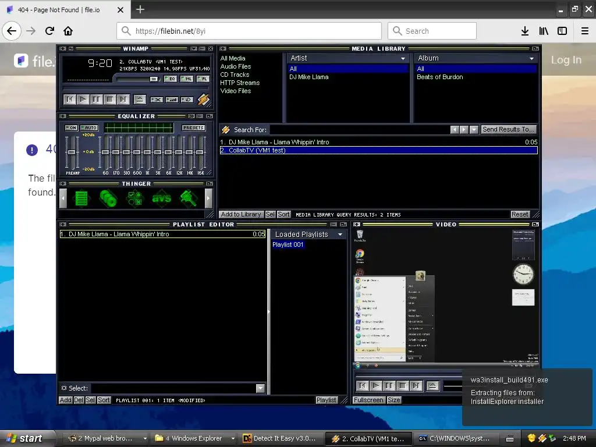The height and width of the screenshot is (447, 596).
Task: Select artist DJ Mike Llama
Action: [308, 77]
